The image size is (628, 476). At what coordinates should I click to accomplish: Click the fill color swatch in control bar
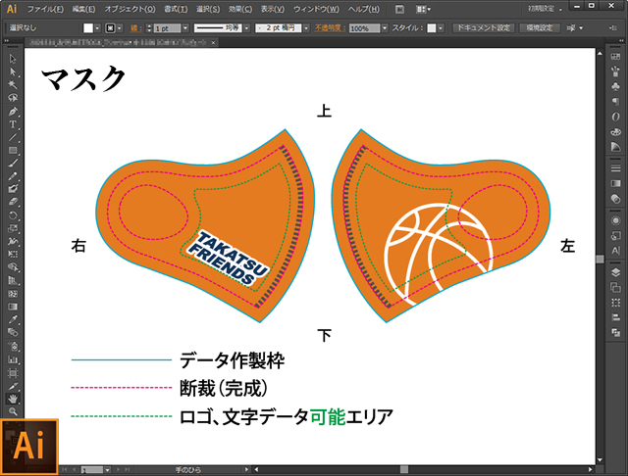tap(88, 28)
